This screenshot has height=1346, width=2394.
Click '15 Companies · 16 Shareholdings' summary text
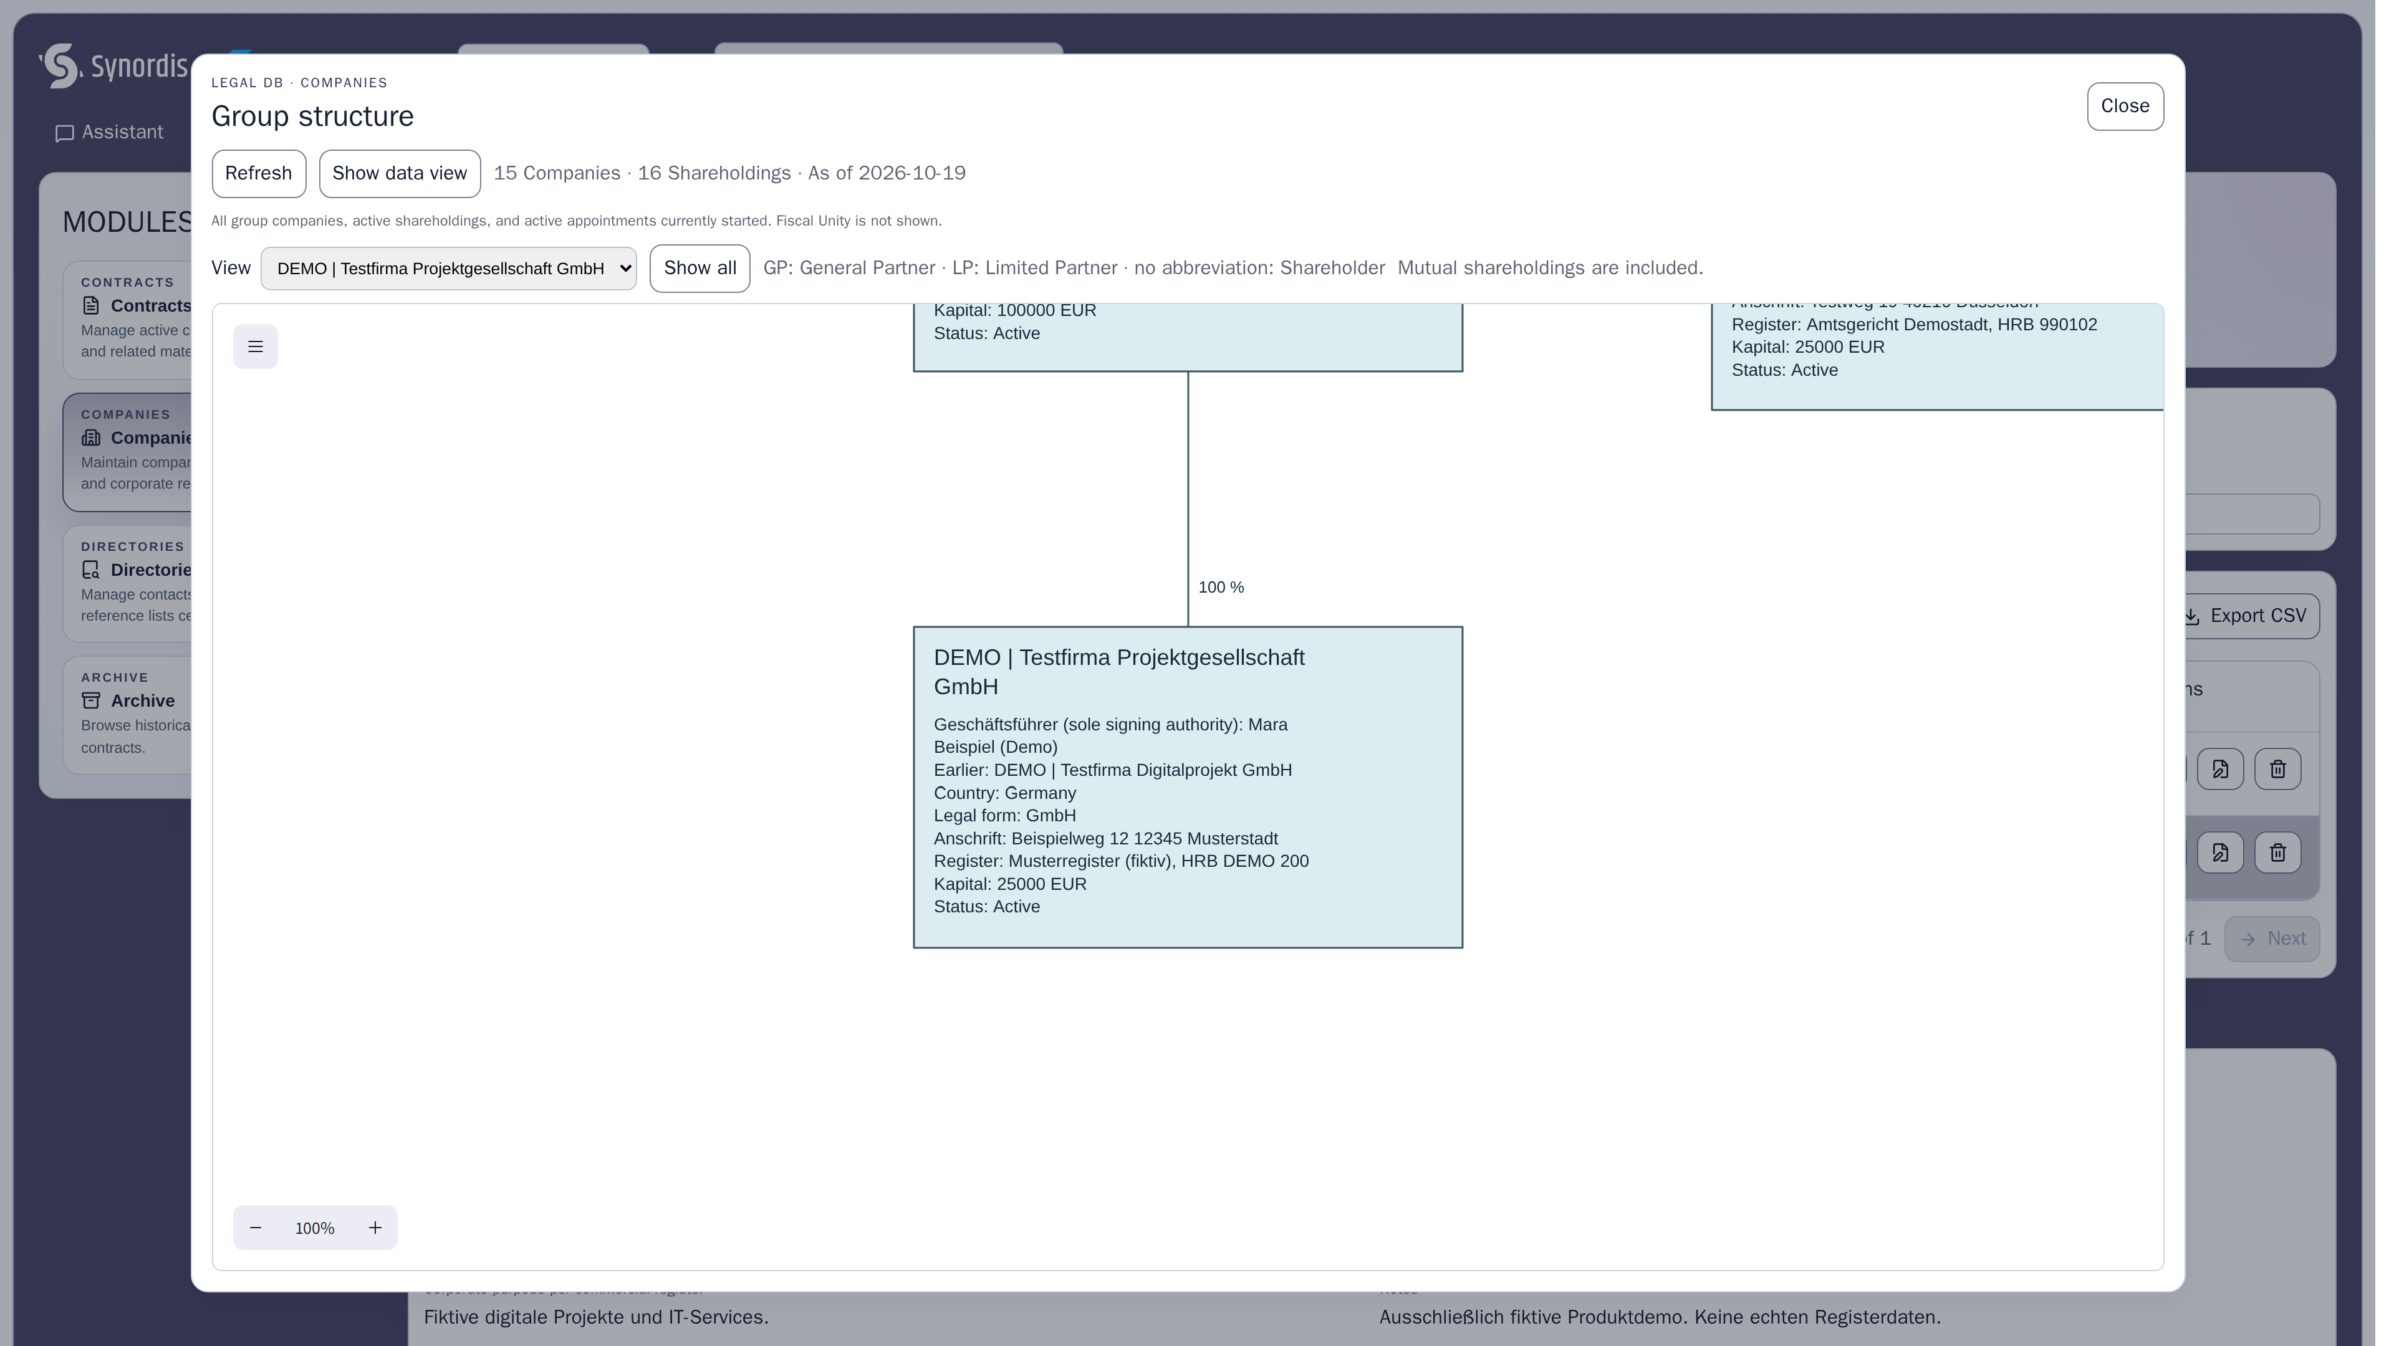642,174
